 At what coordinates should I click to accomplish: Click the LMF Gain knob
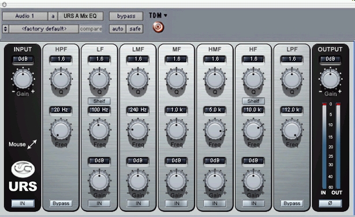pos(138,181)
